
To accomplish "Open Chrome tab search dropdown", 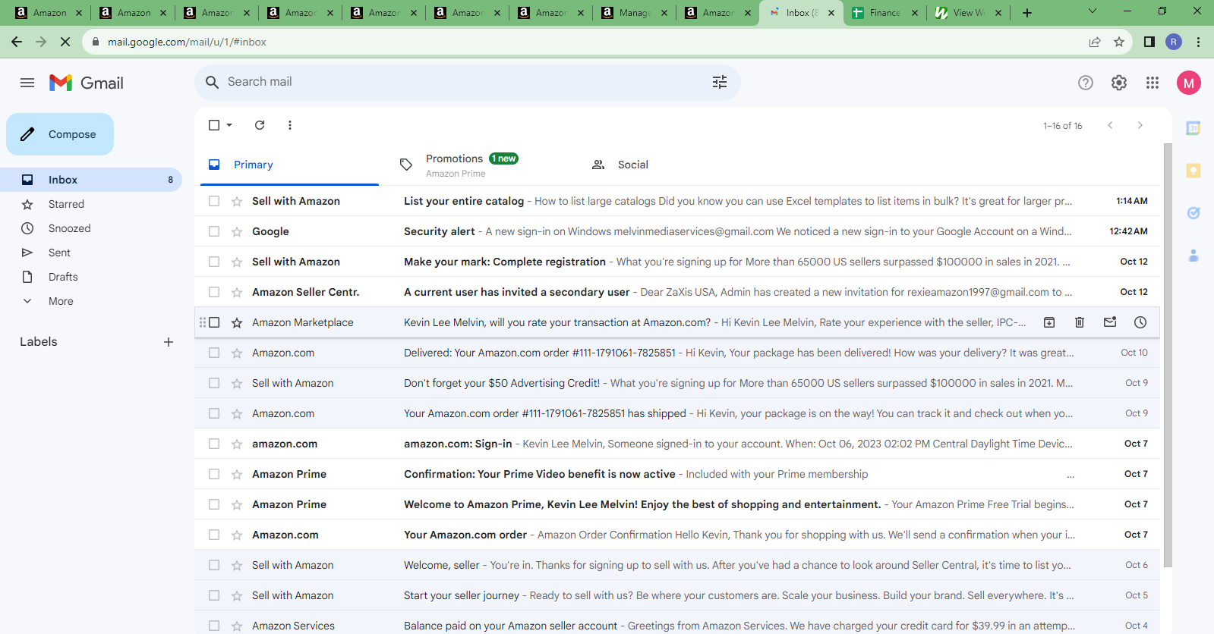I will pyautogui.click(x=1093, y=12).
